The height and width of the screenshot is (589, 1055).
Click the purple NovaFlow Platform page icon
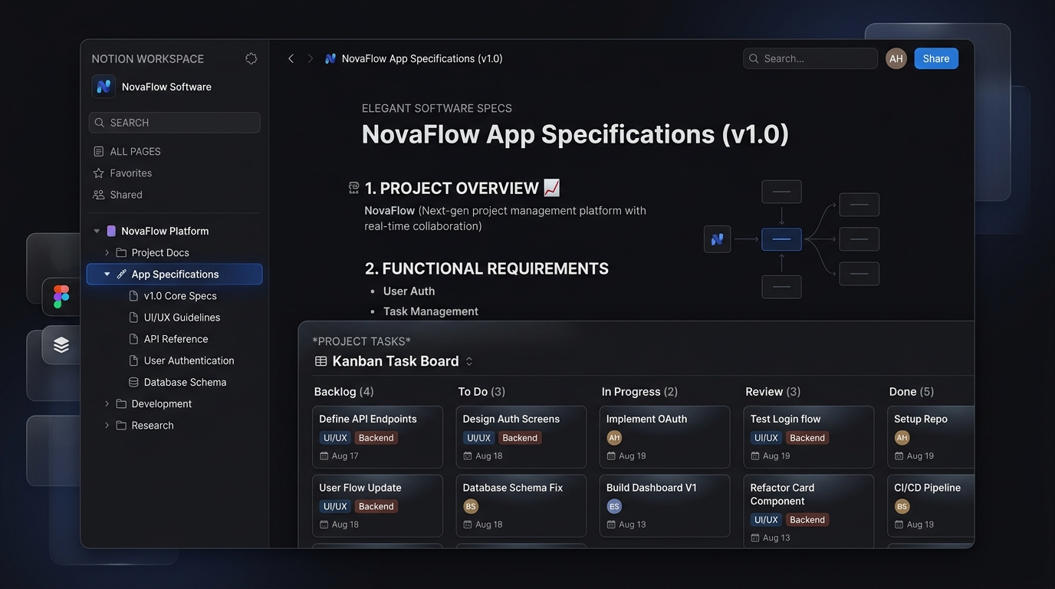pyautogui.click(x=111, y=231)
